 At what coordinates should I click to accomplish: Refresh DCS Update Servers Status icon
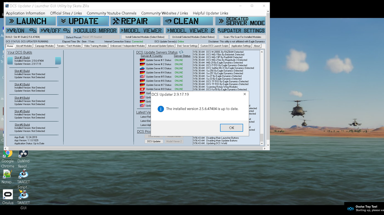[181, 52]
